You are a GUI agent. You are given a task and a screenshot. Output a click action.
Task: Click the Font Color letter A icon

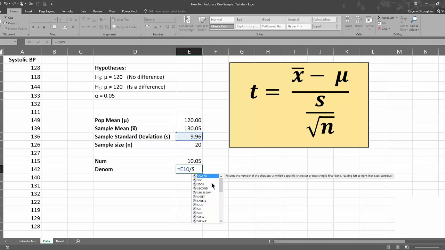tap(73, 27)
